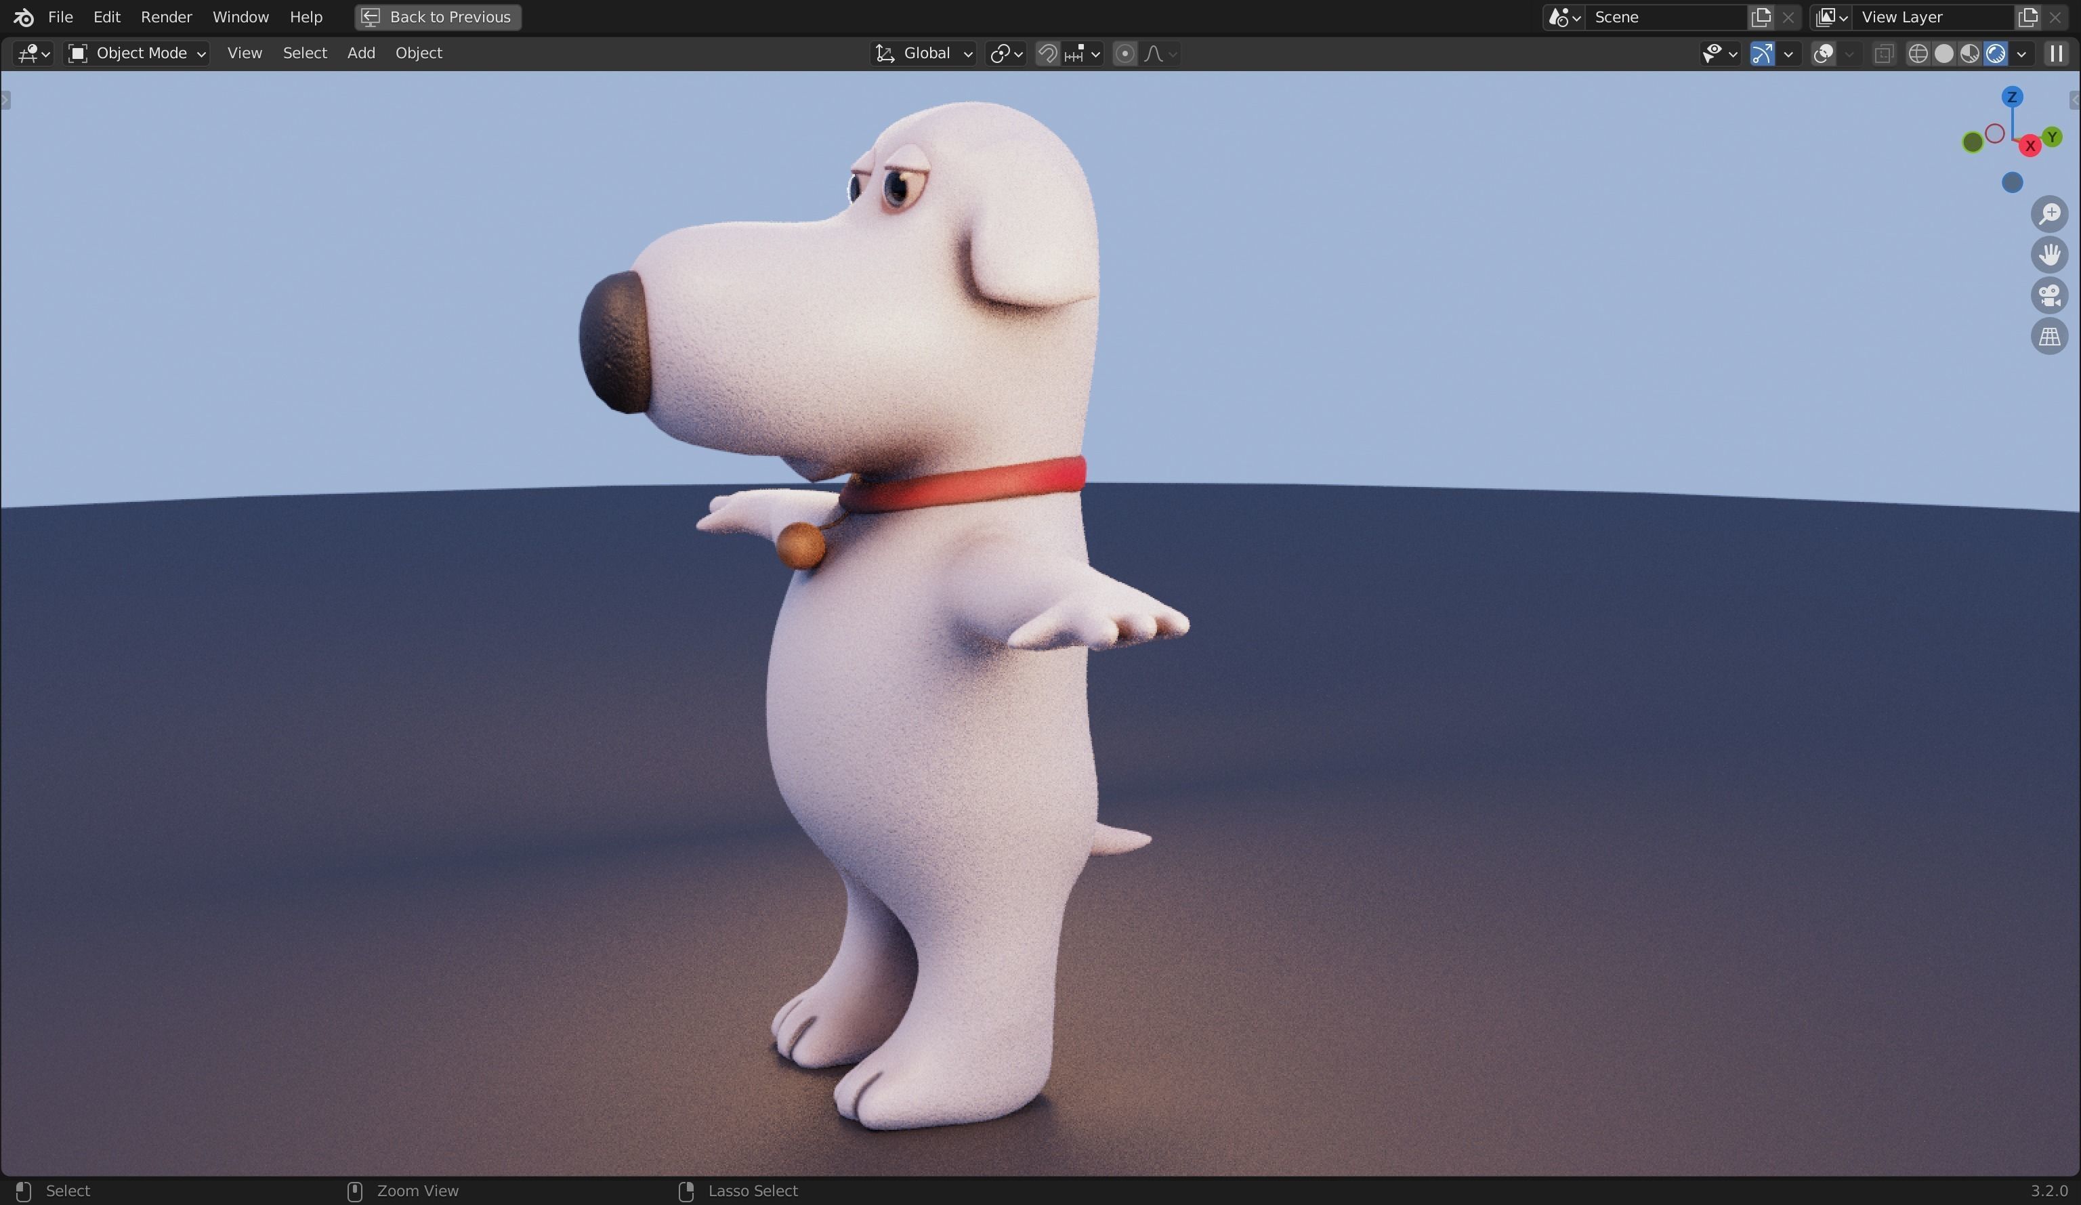This screenshot has height=1205, width=2081.
Task: Open the Window menu
Action: (240, 16)
